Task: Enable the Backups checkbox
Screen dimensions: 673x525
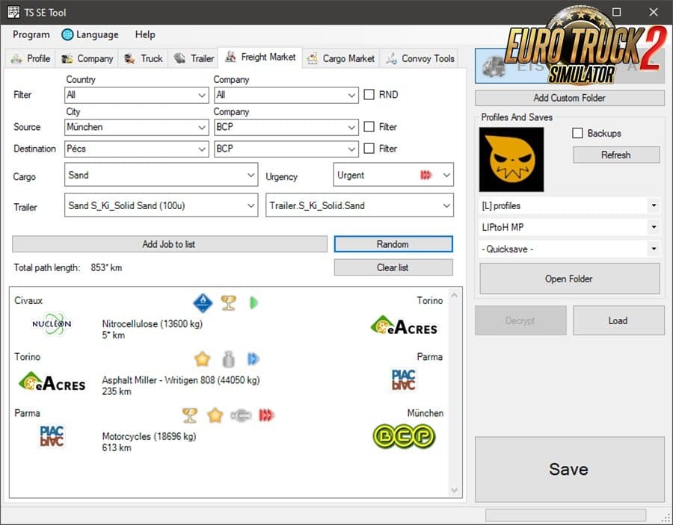Action: tap(578, 133)
